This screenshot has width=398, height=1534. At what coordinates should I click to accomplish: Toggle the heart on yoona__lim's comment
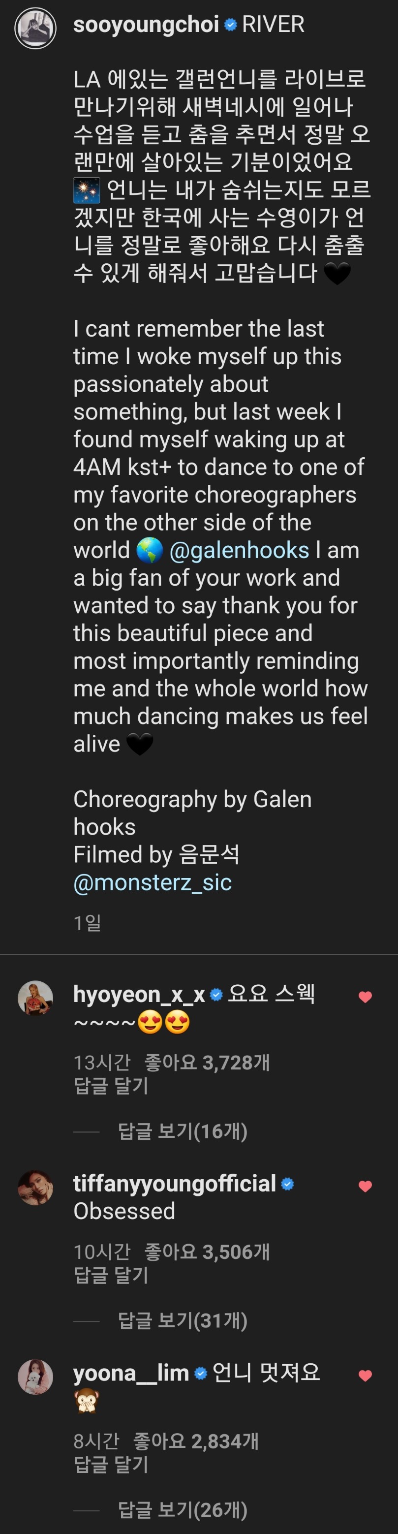click(x=365, y=1376)
